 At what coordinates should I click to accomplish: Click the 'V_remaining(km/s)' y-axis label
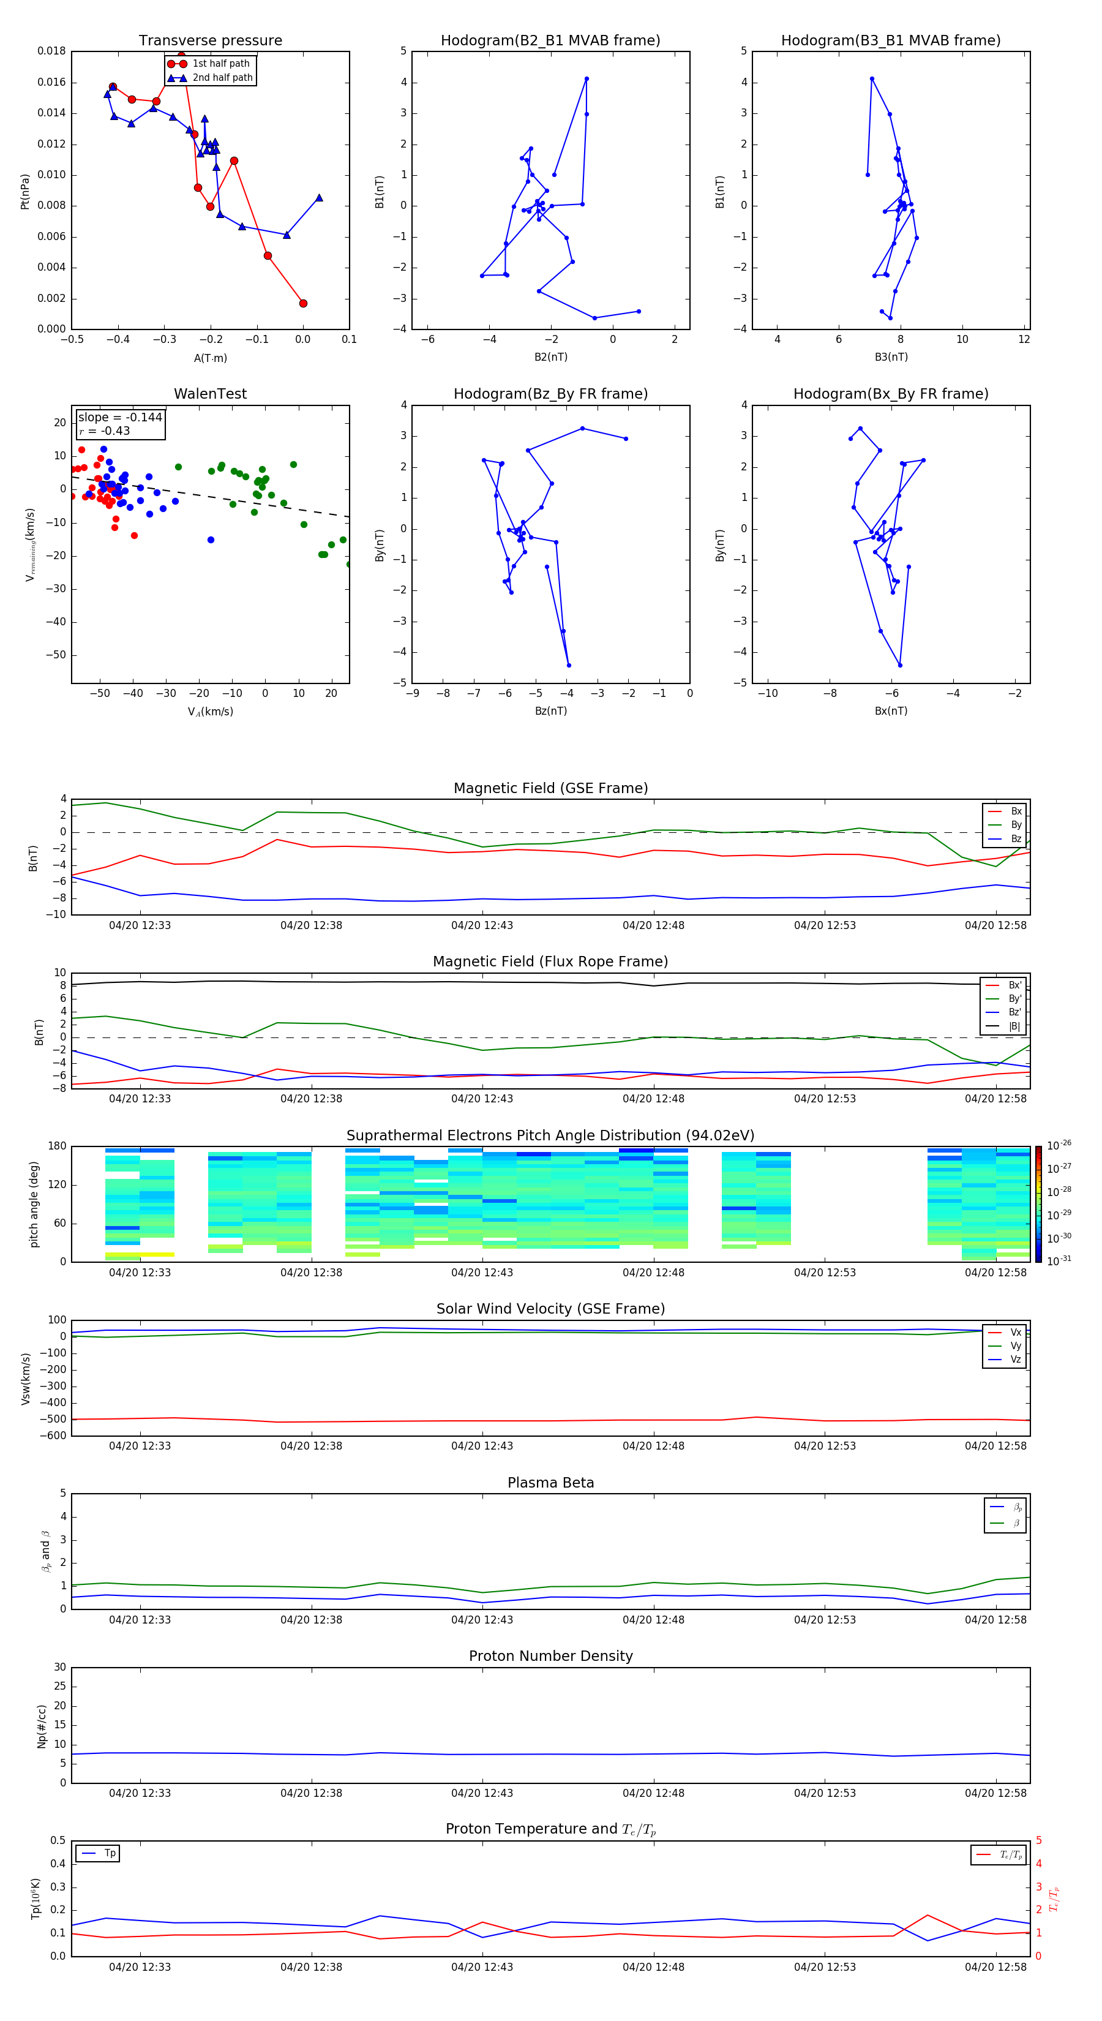click(30, 544)
